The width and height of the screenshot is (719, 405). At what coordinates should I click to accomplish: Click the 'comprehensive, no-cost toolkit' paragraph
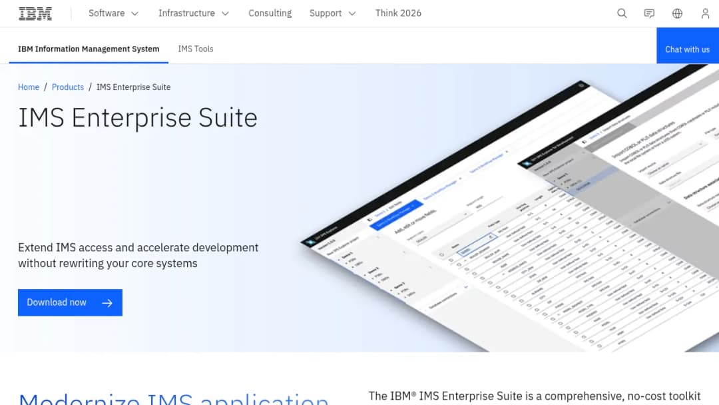(x=535, y=396)
